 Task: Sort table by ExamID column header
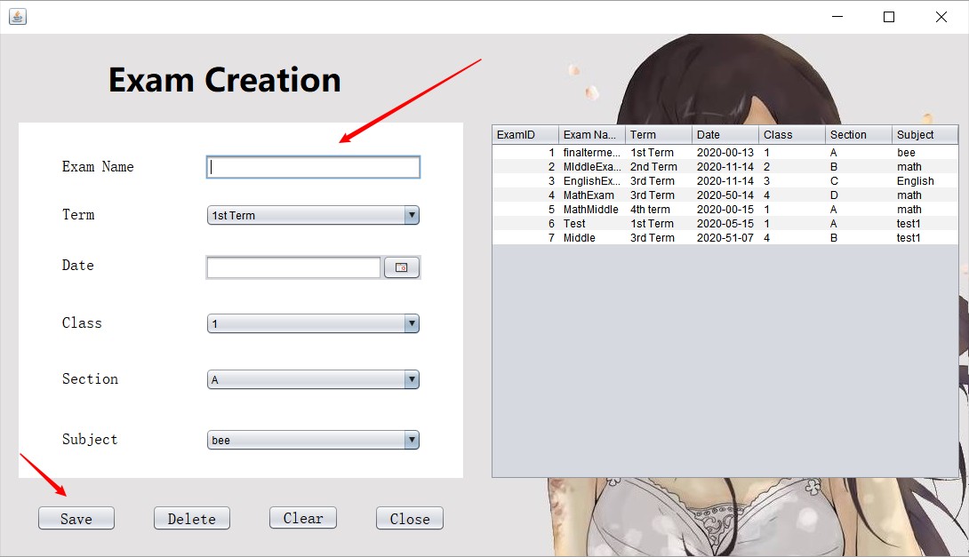[525, 135]
